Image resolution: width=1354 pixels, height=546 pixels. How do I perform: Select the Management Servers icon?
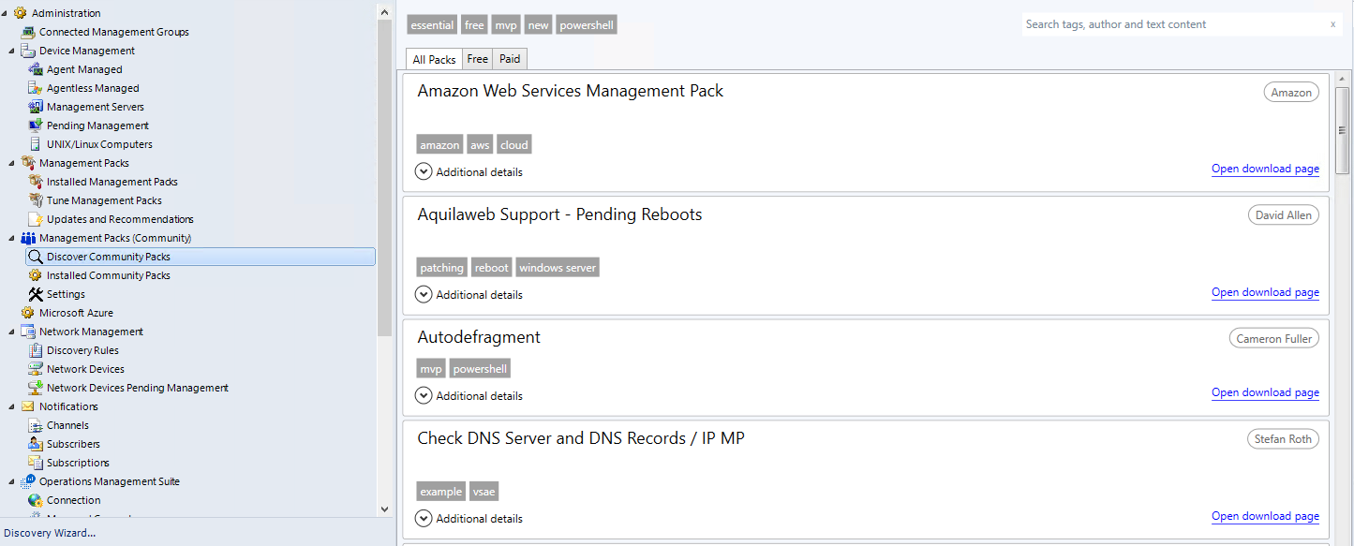click(36, 107)
